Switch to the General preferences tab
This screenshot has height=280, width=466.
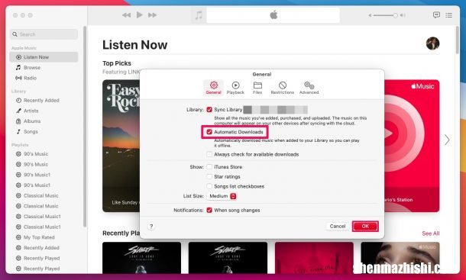(213, 88)
